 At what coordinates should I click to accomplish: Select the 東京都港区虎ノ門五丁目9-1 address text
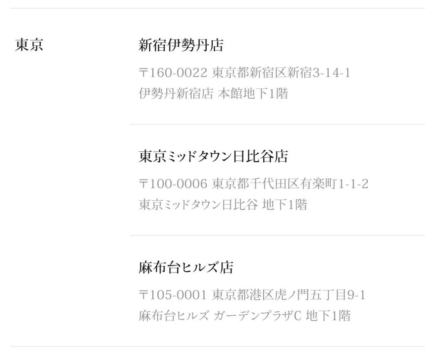click(x=289, y=296)
